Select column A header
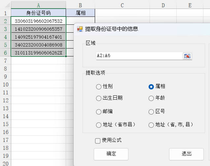 pos(38,5)
